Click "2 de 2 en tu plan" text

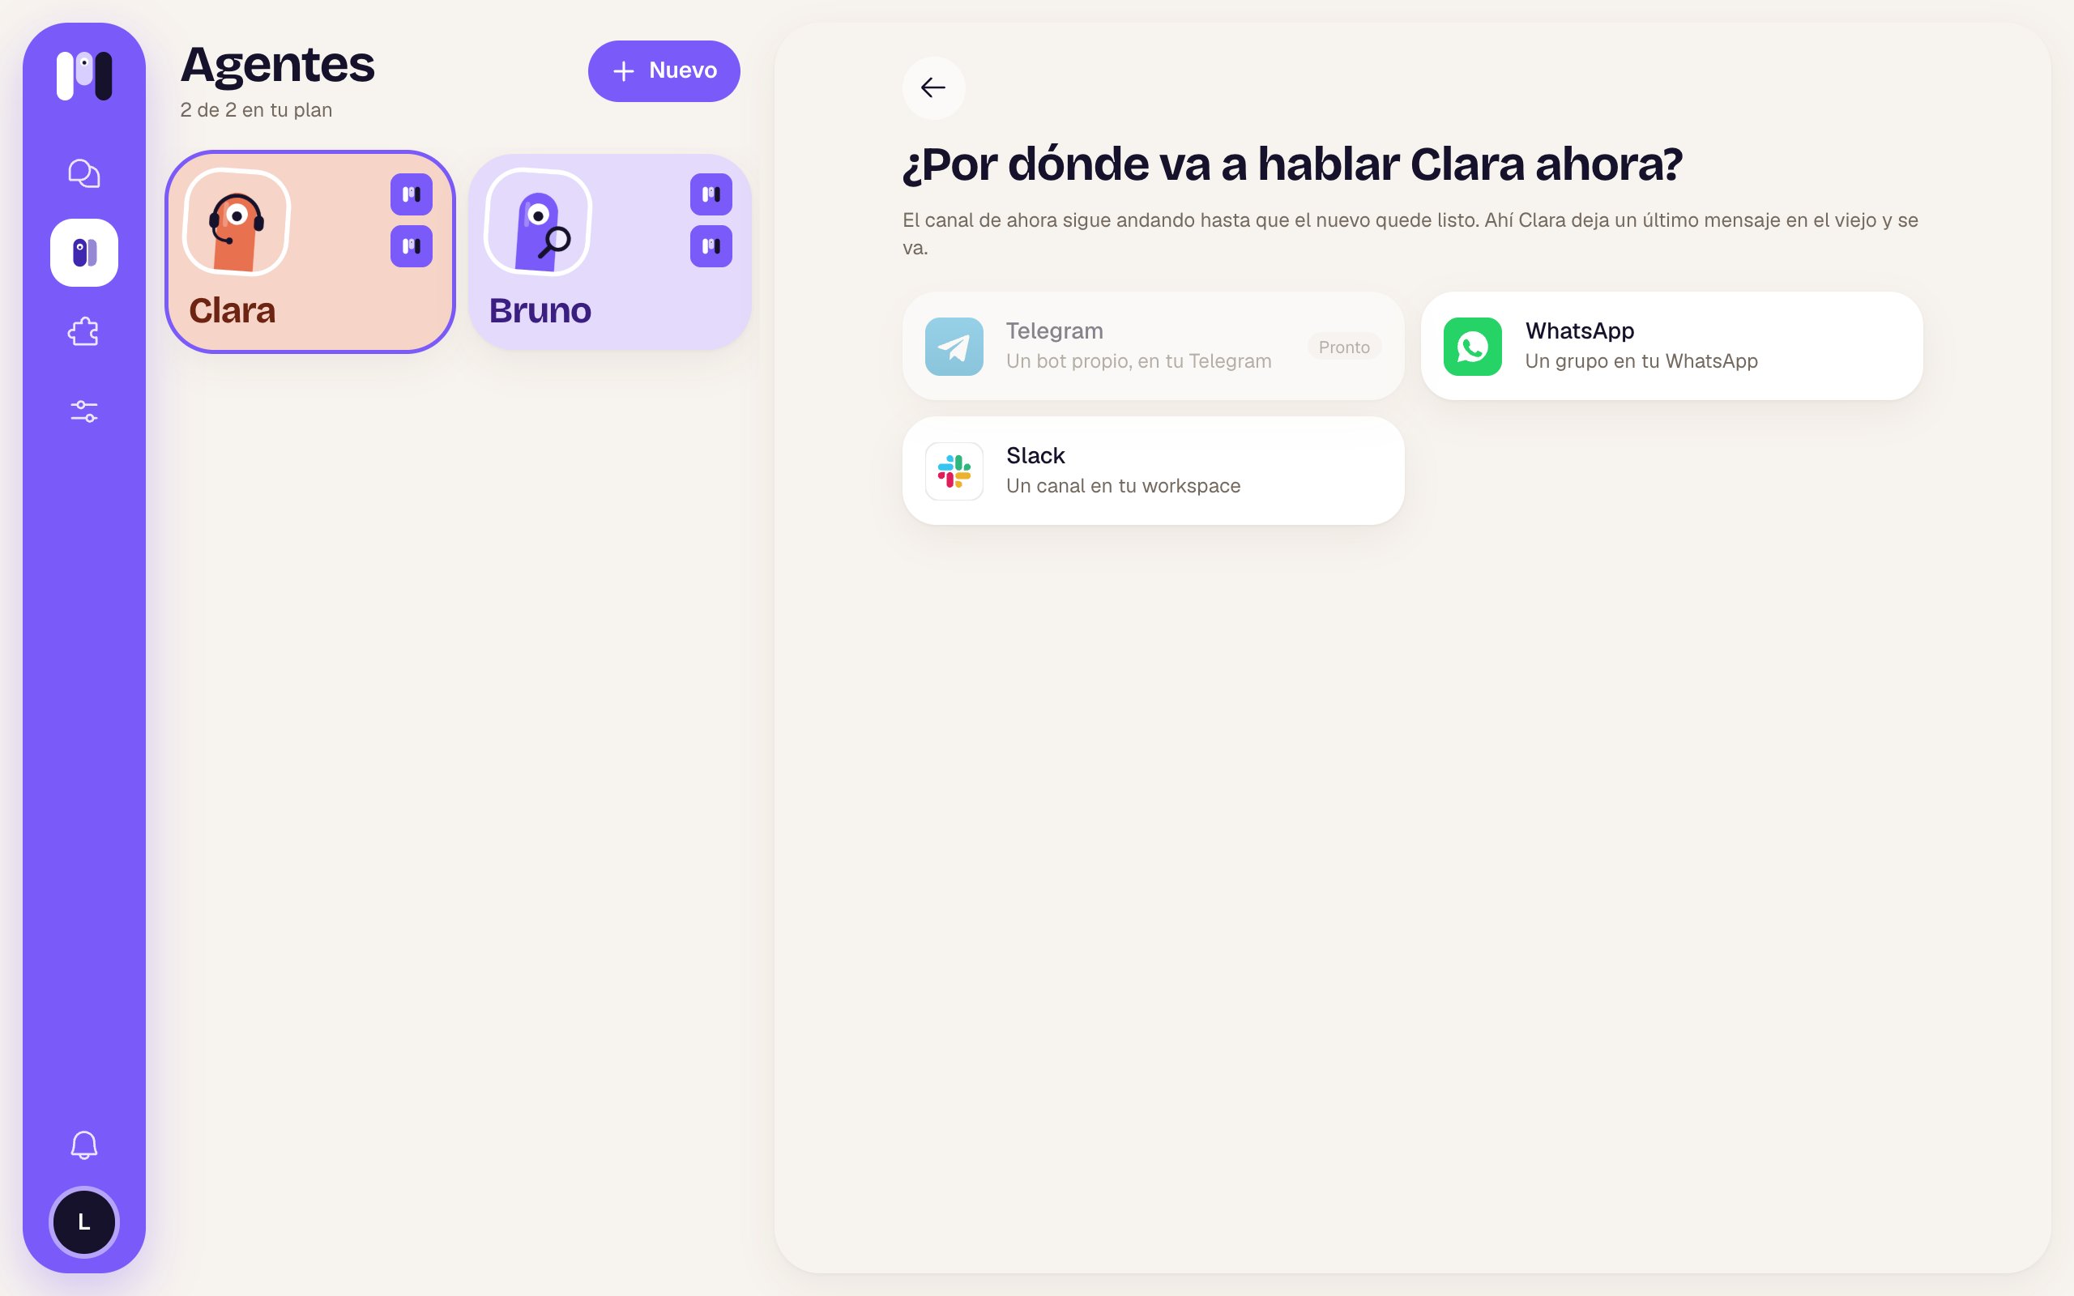[256, 109]
